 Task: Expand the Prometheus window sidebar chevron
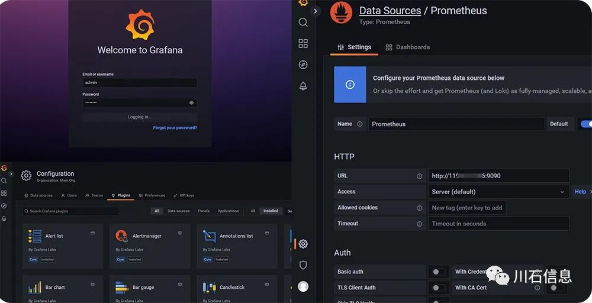pos(316,11)
